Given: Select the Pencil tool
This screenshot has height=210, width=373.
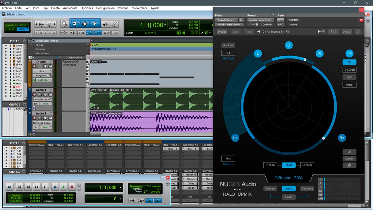Looking at the screenshot, I should pos(114,24).
